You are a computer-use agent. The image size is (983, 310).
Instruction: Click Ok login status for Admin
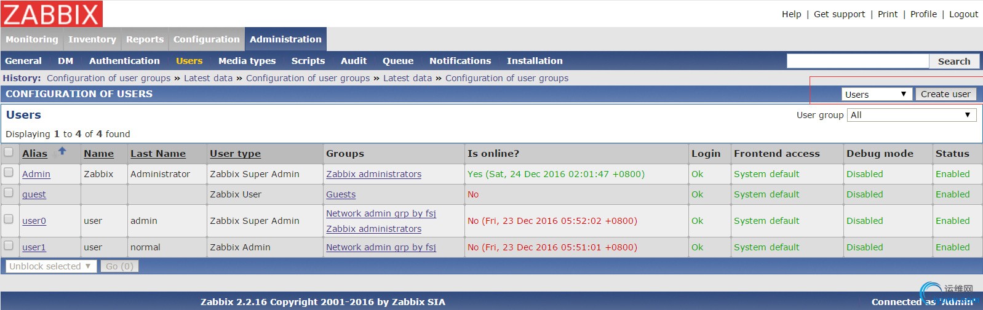pyautogui.click(x=697, y=174)
